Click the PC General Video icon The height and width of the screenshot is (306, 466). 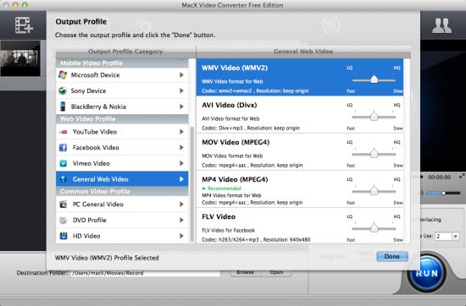(x=63, y=205)
